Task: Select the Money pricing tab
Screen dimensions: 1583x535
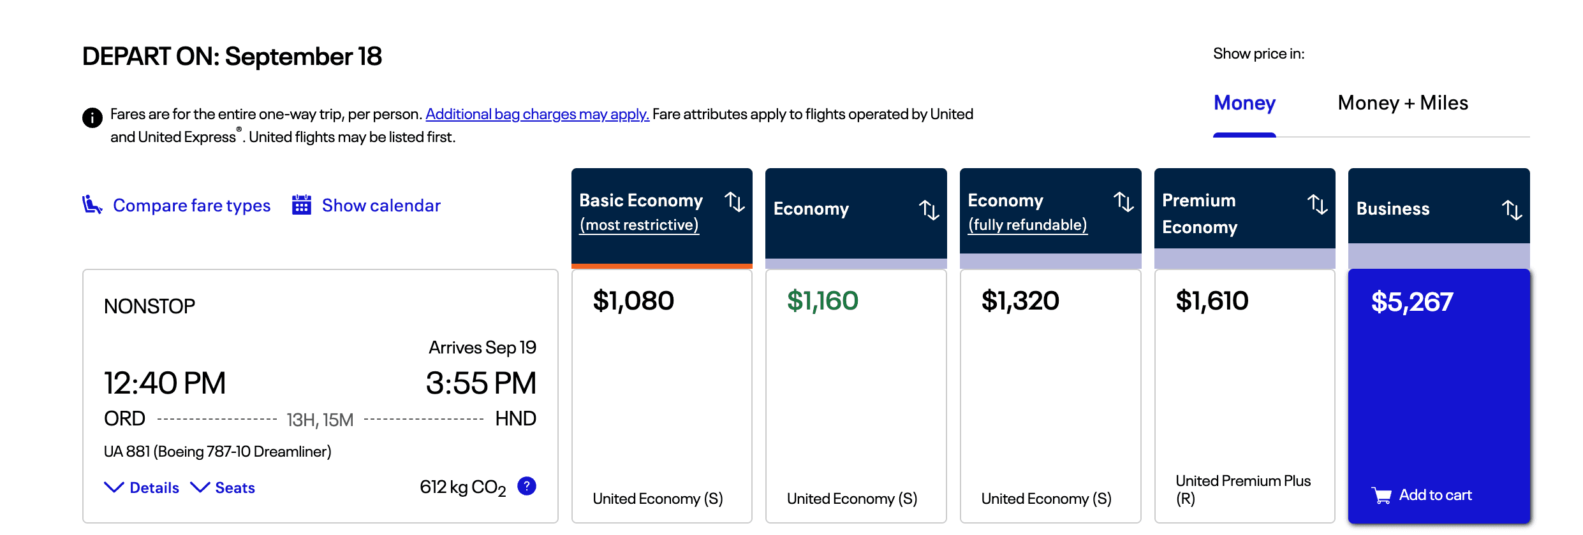Action: click(x=1244, y=103)
